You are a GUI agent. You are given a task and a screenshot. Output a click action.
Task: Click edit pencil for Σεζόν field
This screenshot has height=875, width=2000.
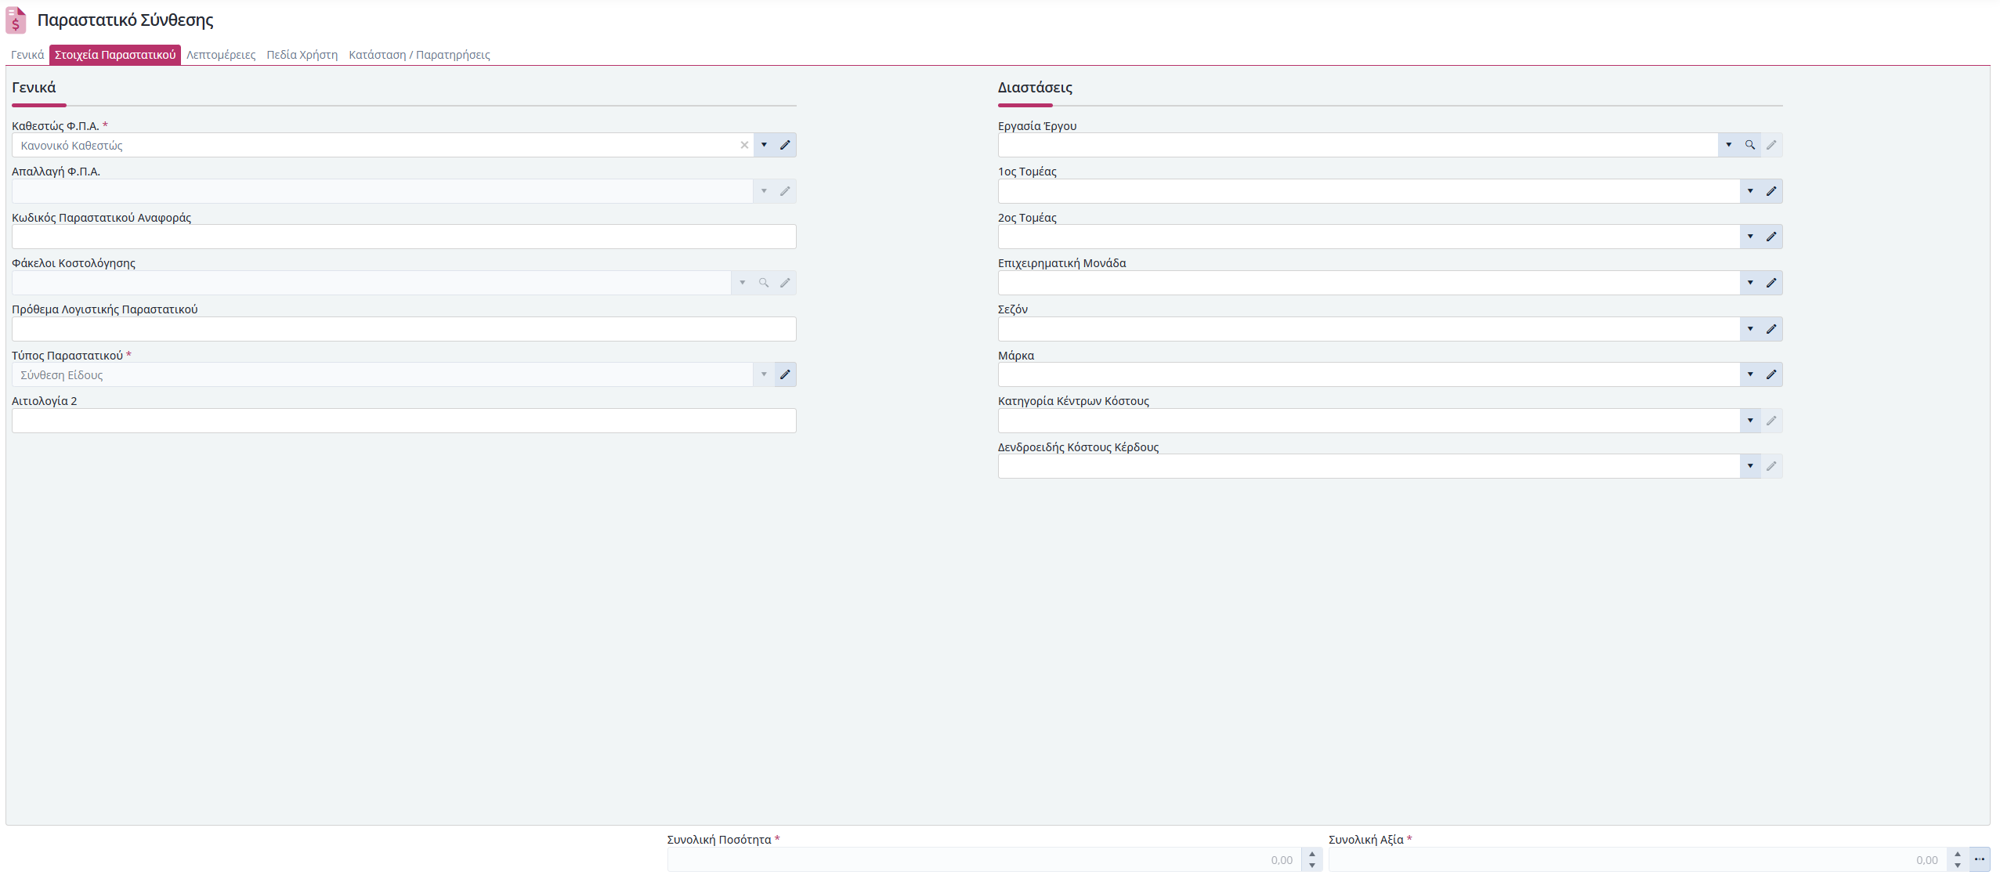click(x=1770, y=329)
